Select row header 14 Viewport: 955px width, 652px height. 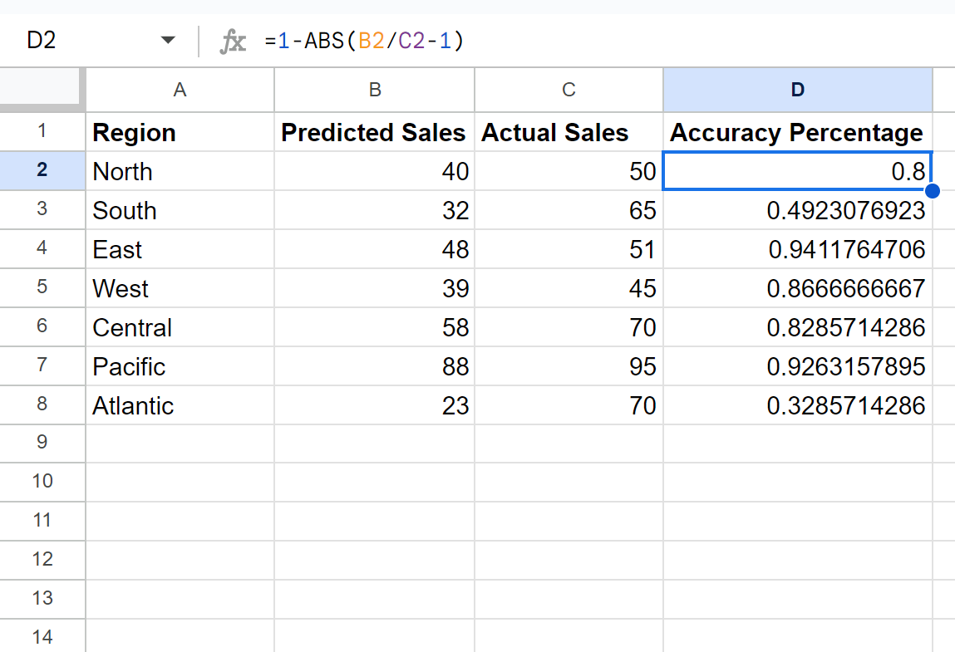[x=42, y=637]
